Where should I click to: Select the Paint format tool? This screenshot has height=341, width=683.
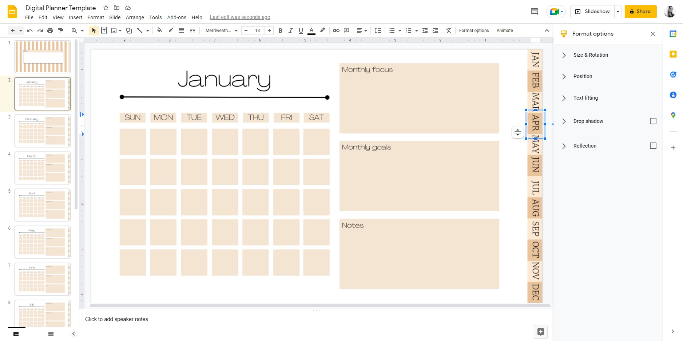click(x=60, y=31)
